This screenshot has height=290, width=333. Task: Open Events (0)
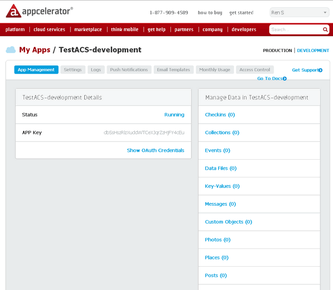point(218,150)
